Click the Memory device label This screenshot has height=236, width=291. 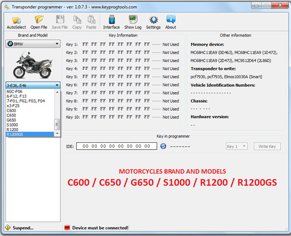(207, 44)
